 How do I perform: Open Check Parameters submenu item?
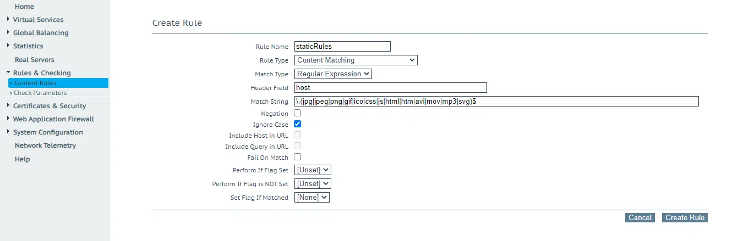[40, 93]
